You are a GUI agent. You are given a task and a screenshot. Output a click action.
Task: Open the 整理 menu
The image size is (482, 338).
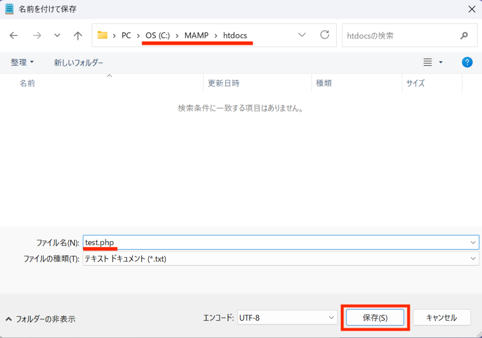coord(22,62)
